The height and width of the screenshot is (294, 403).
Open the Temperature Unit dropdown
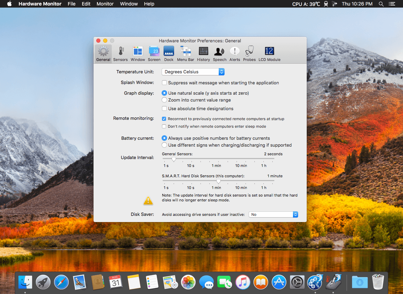point(193,72)
